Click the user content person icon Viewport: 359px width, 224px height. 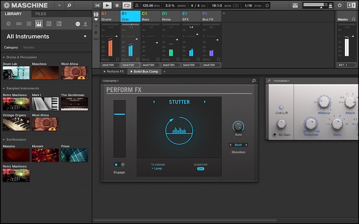pyautogui.click(x=85, y=24)
